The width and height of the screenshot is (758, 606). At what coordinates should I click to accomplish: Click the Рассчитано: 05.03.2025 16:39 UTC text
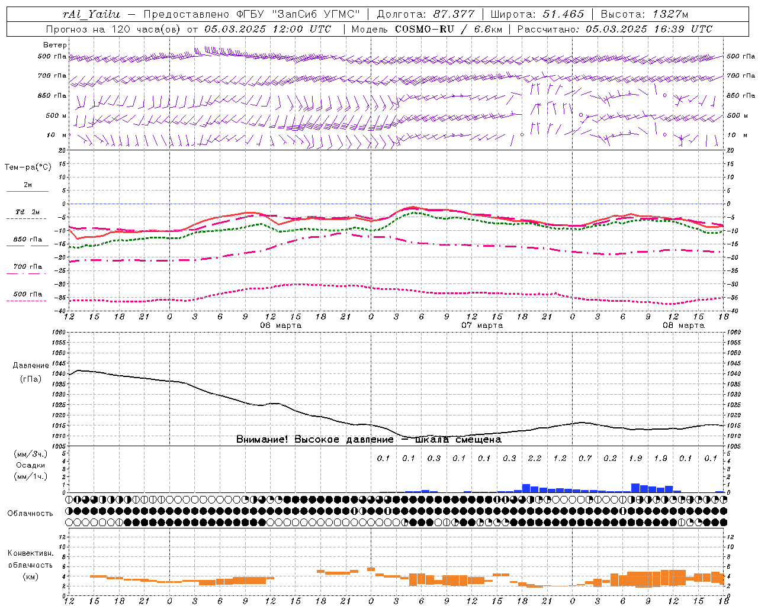click(615, 29)
